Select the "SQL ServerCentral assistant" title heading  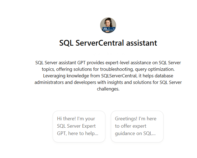tap(108, 43)
